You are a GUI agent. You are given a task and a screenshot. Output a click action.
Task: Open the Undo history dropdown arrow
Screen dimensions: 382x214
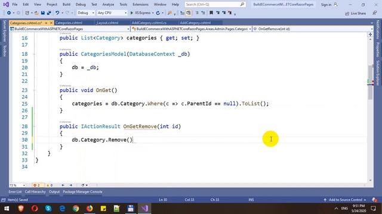(x=62, y=13)
